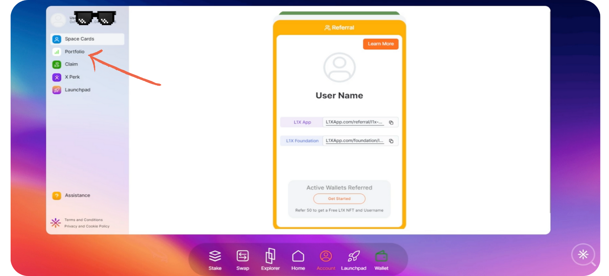Open Privacy and Cookie Policy link
609x276 pixels.
pos(87,226)
